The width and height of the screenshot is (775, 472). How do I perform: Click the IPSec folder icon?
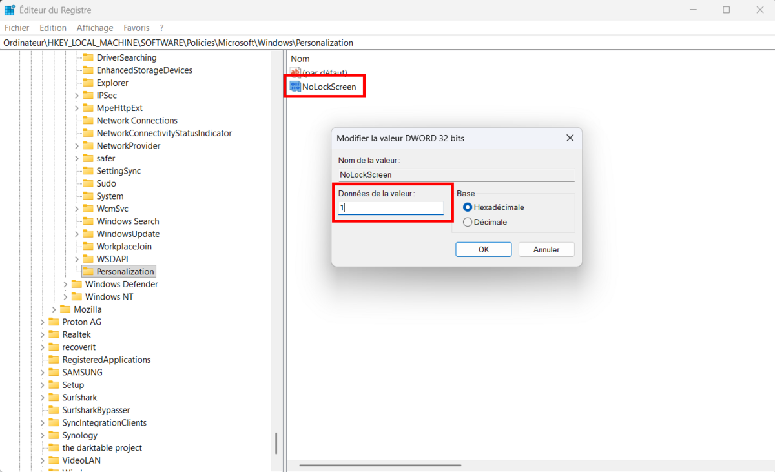[x=88, y=96]
